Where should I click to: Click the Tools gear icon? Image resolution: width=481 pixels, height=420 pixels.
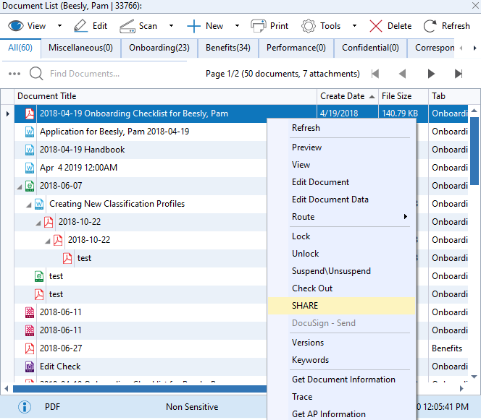(309, 26)
